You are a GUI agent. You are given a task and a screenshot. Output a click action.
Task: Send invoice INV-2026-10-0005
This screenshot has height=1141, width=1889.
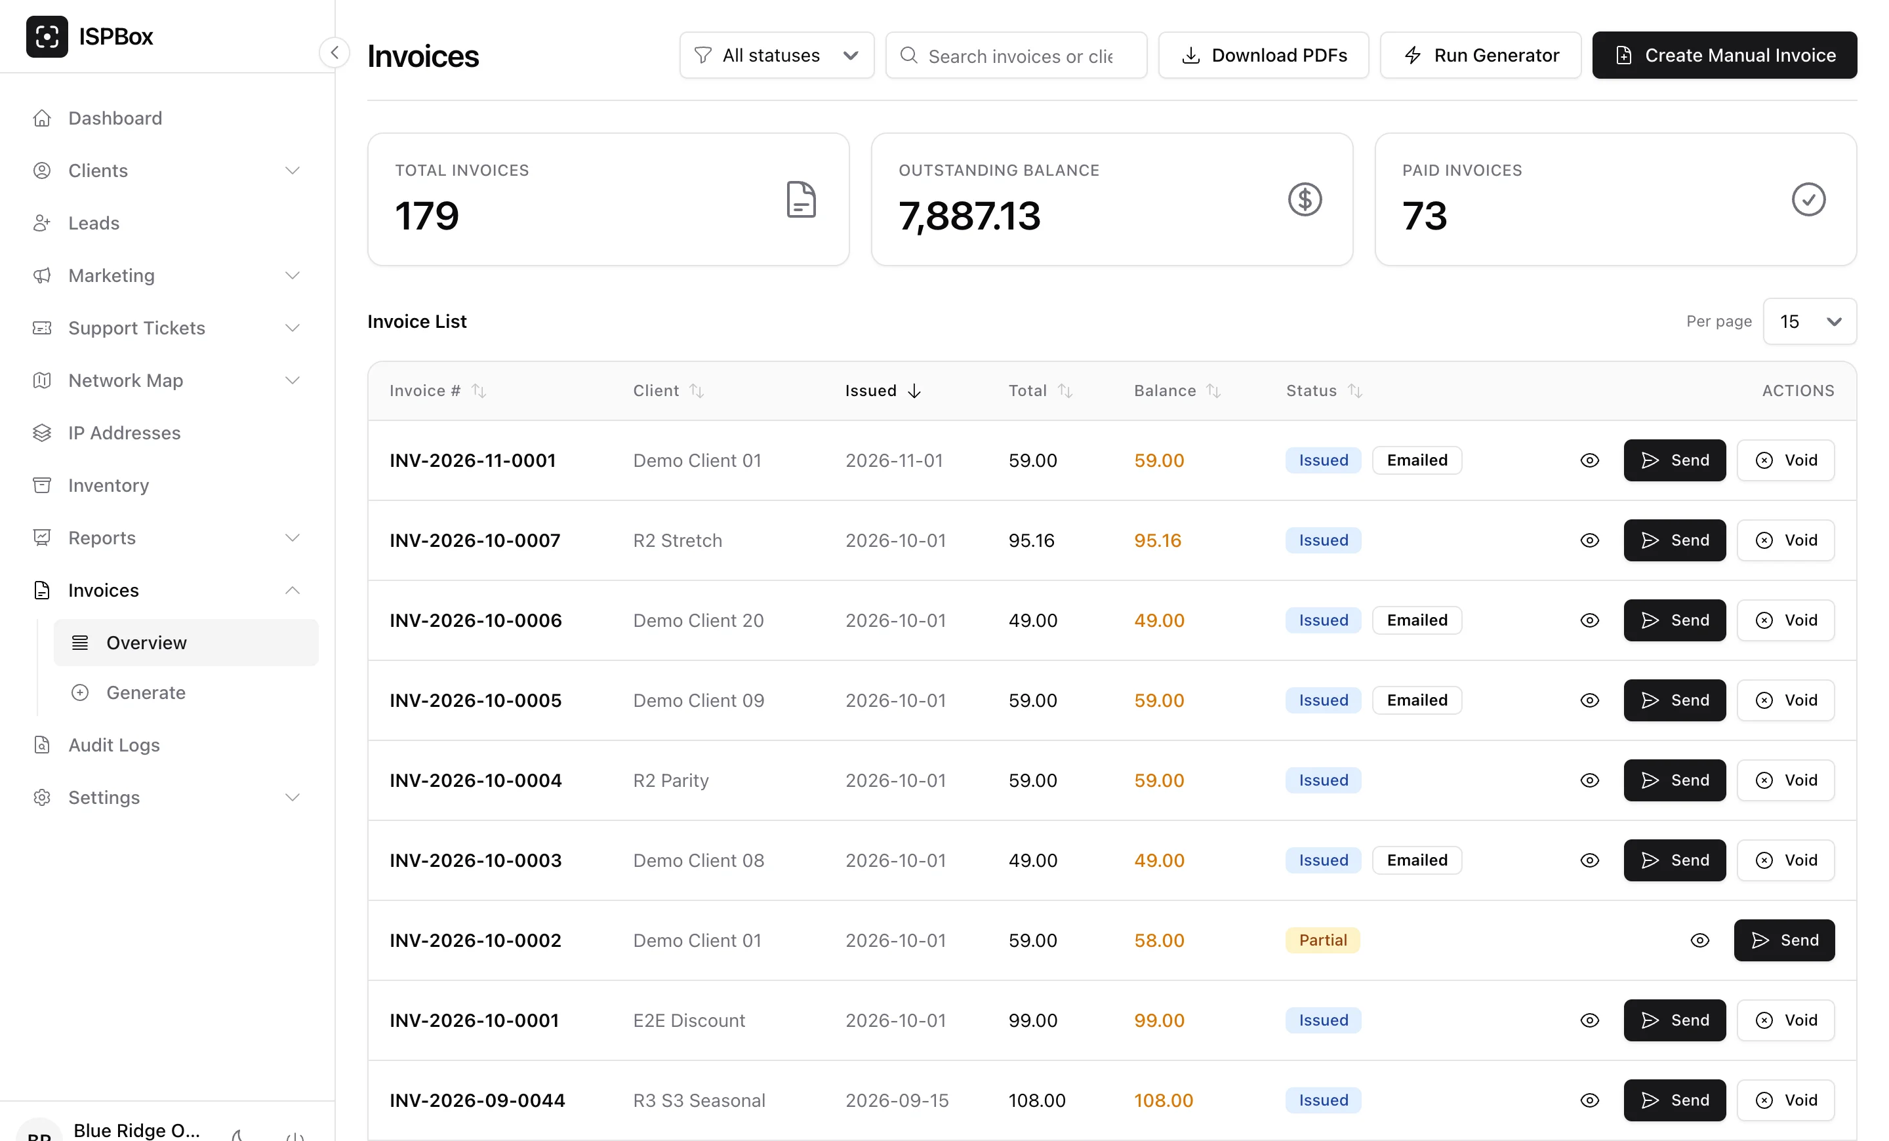(1675, 700)
